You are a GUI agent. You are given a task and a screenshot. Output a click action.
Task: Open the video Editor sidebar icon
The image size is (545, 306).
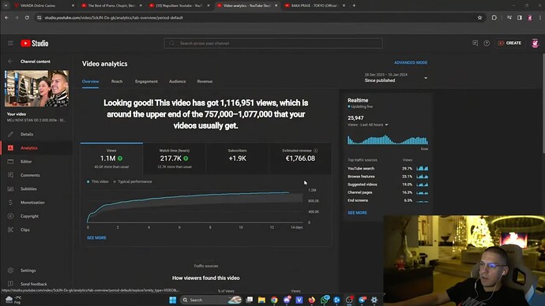tap(10, 162)
